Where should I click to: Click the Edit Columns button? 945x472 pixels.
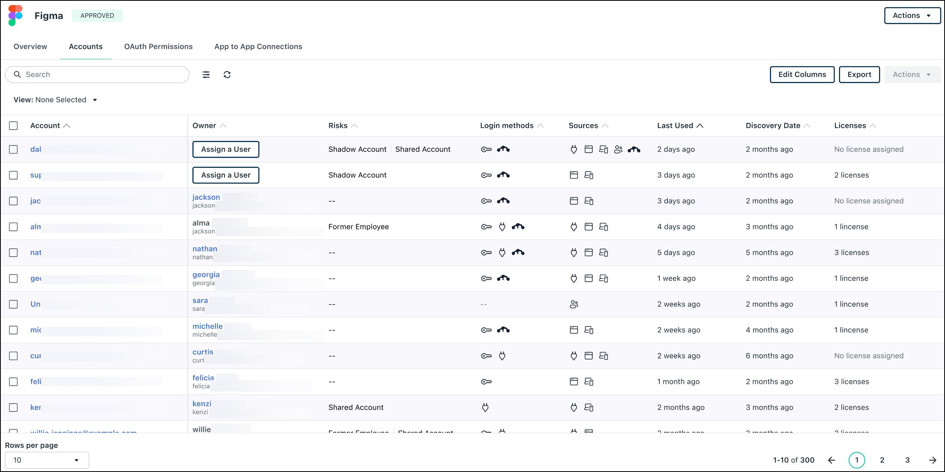[x=802, y=75]
